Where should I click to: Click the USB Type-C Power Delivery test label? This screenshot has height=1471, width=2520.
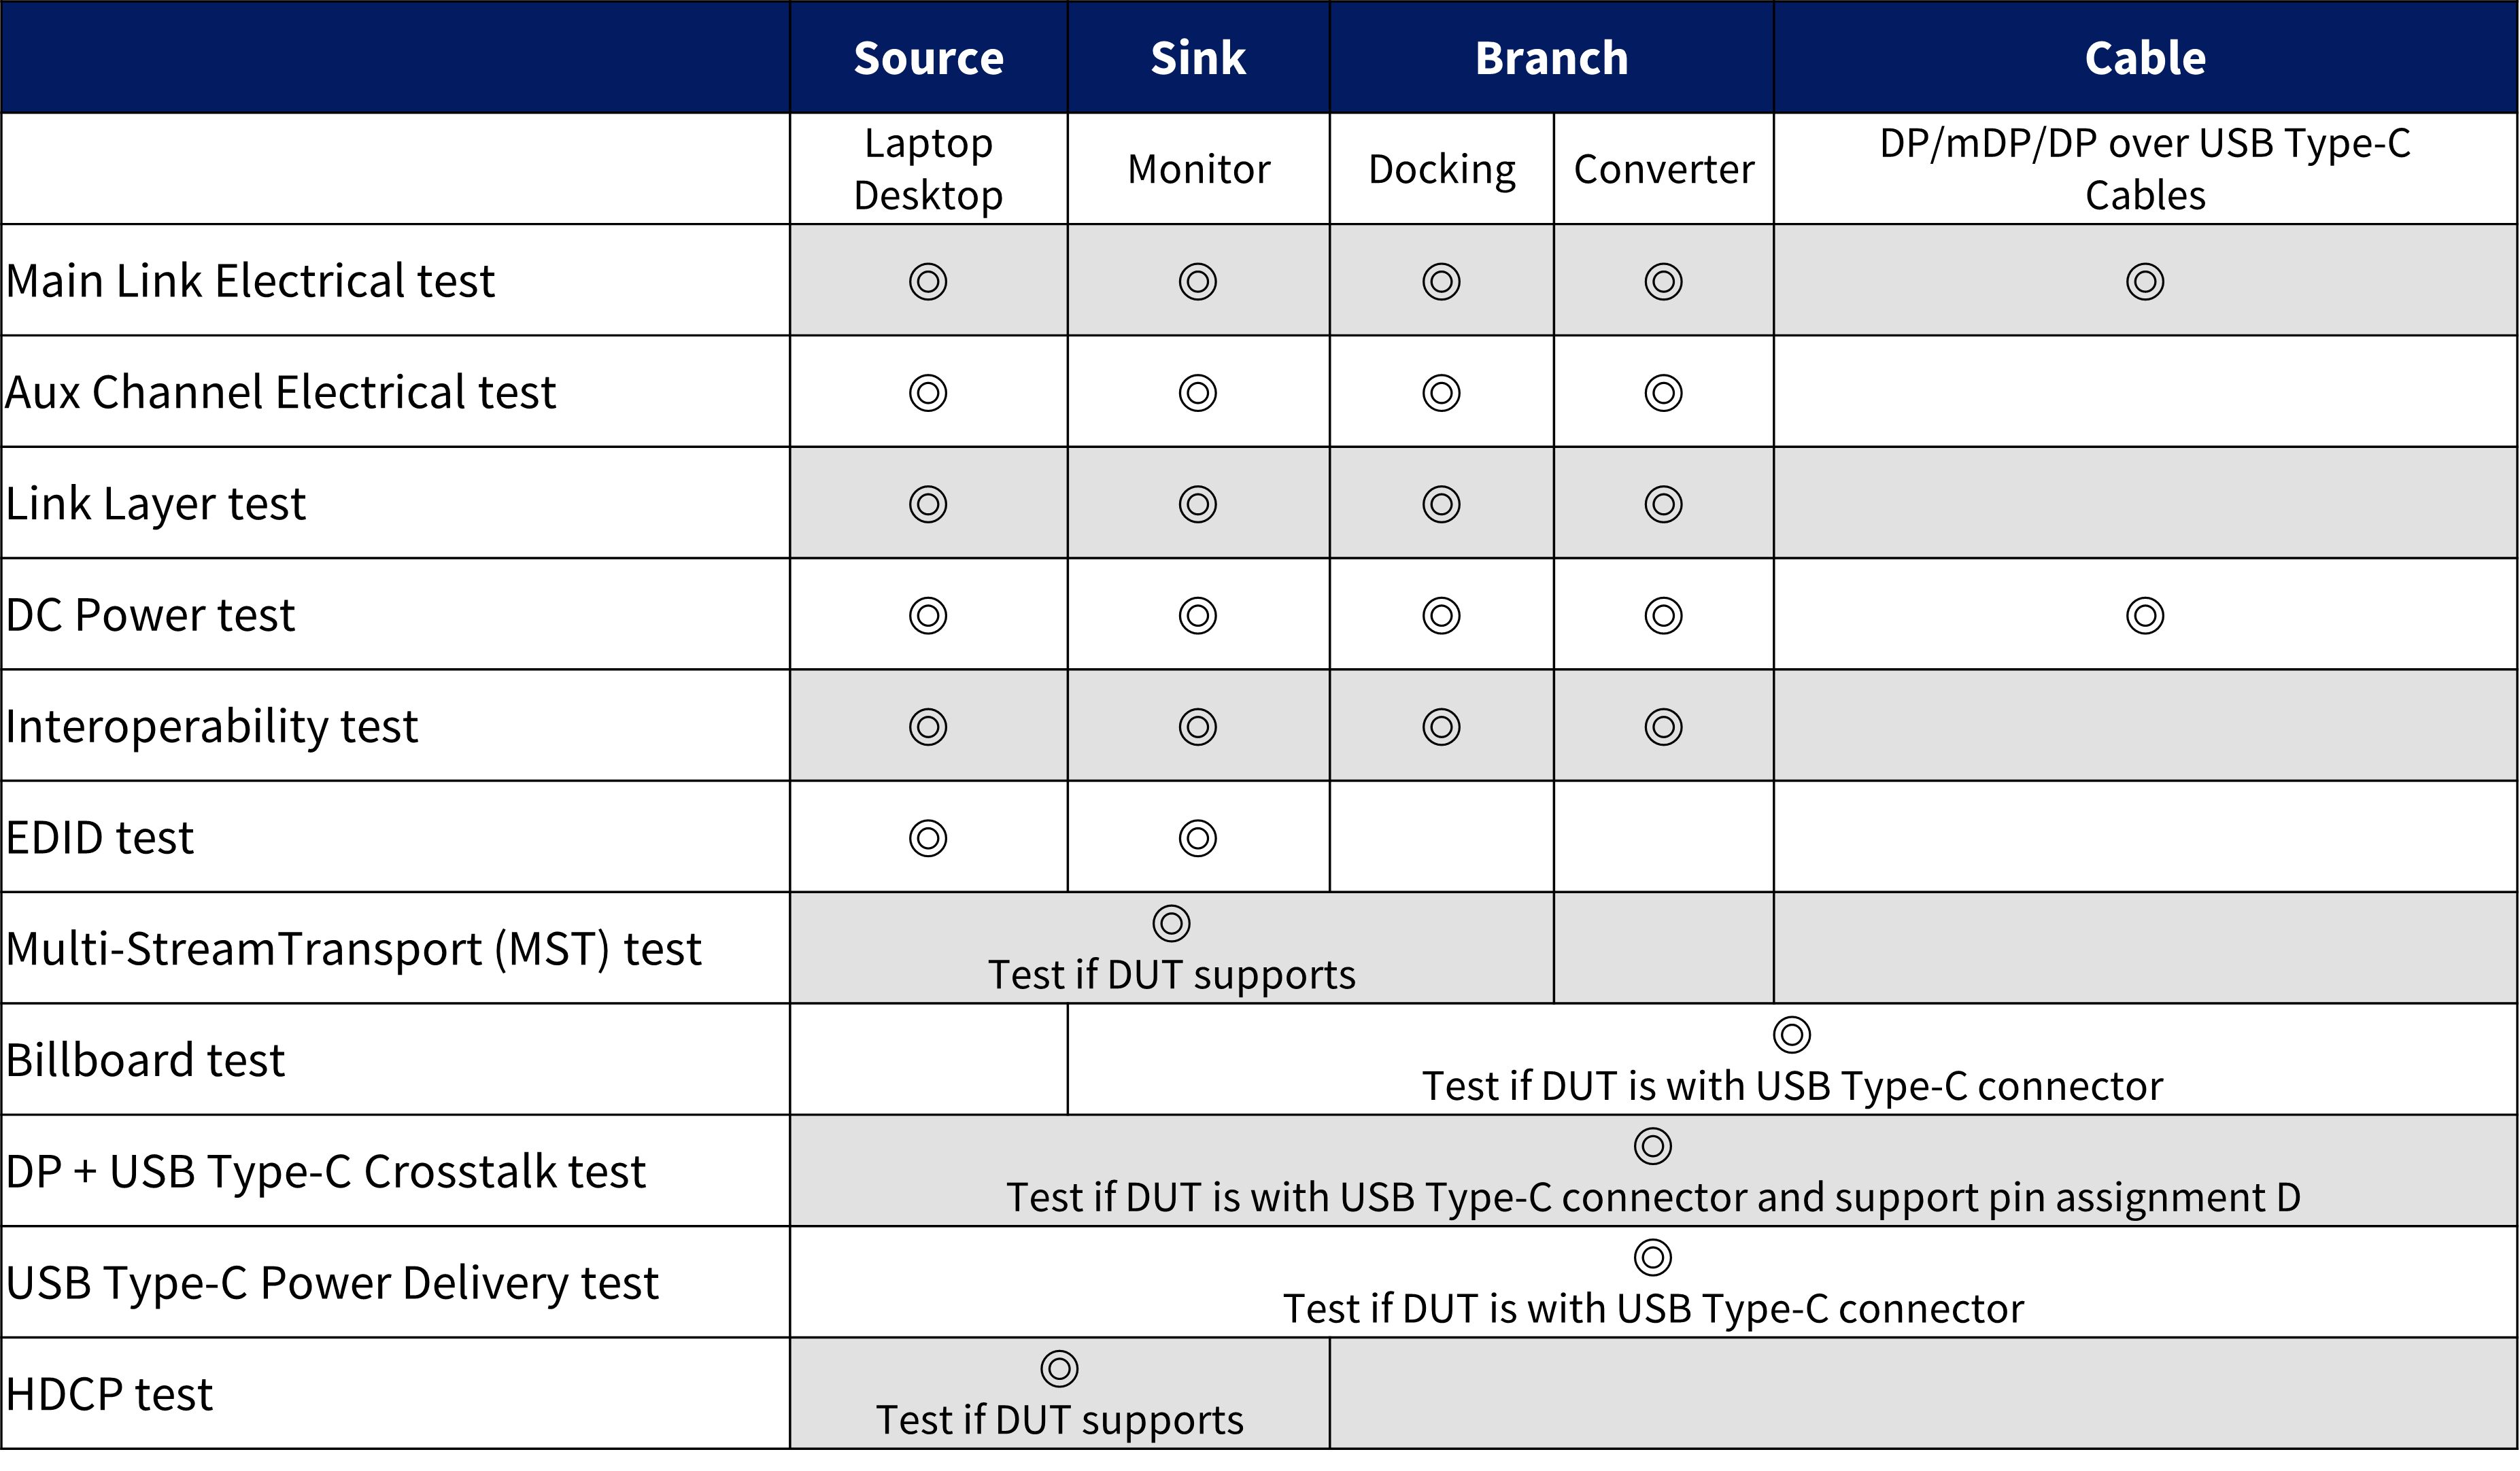point(332,1282)
